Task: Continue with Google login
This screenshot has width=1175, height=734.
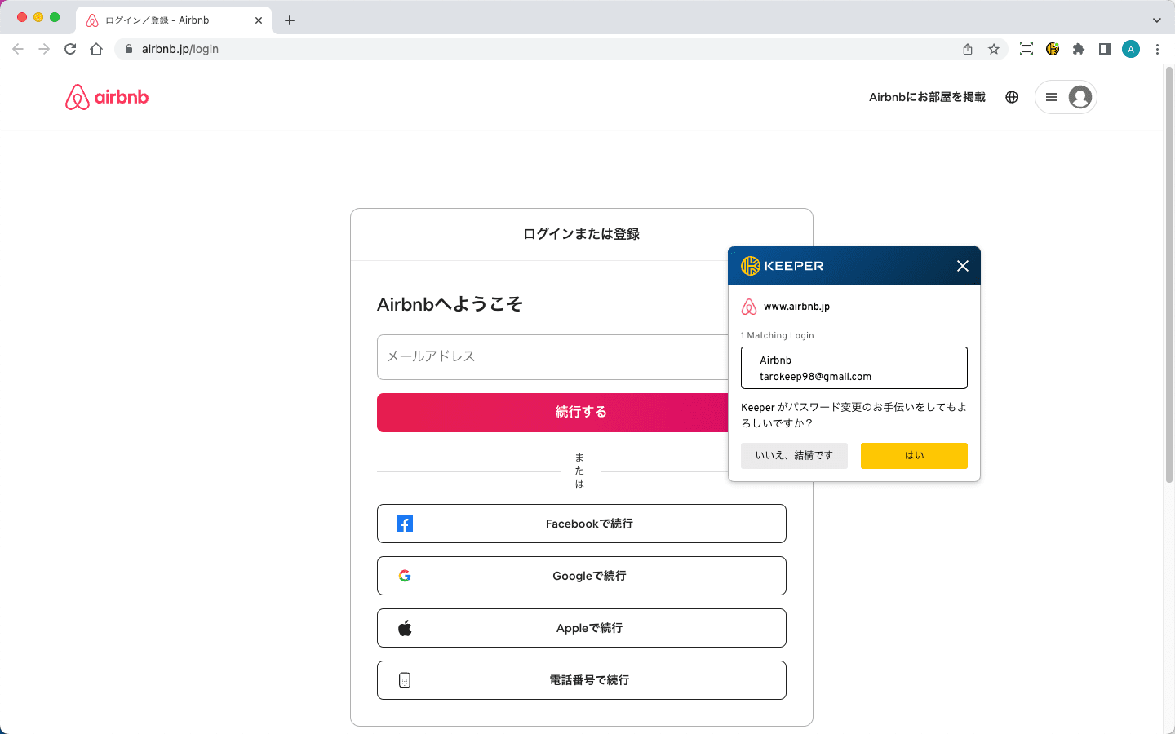Action: [581, 576]
